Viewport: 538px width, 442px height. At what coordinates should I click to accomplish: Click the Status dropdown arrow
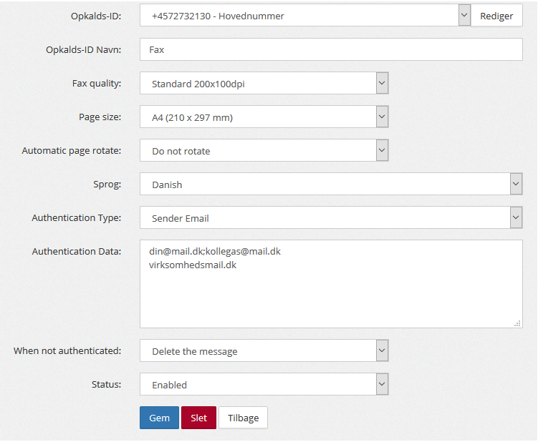[x=382, y=384]
